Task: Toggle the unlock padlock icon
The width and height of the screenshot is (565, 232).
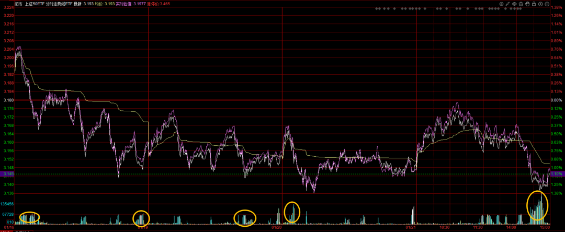Action: [534, 4]
